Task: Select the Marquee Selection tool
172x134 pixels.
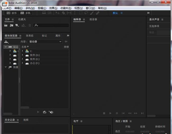Action: click(x=81, y=13)
